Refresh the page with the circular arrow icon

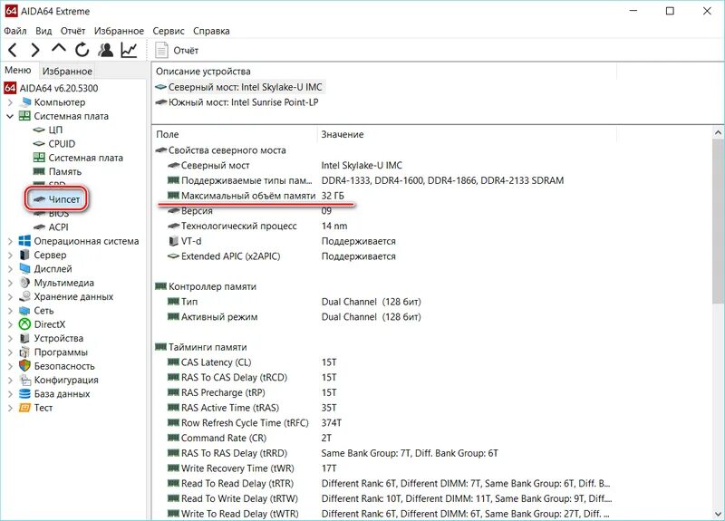pos(82,50)
